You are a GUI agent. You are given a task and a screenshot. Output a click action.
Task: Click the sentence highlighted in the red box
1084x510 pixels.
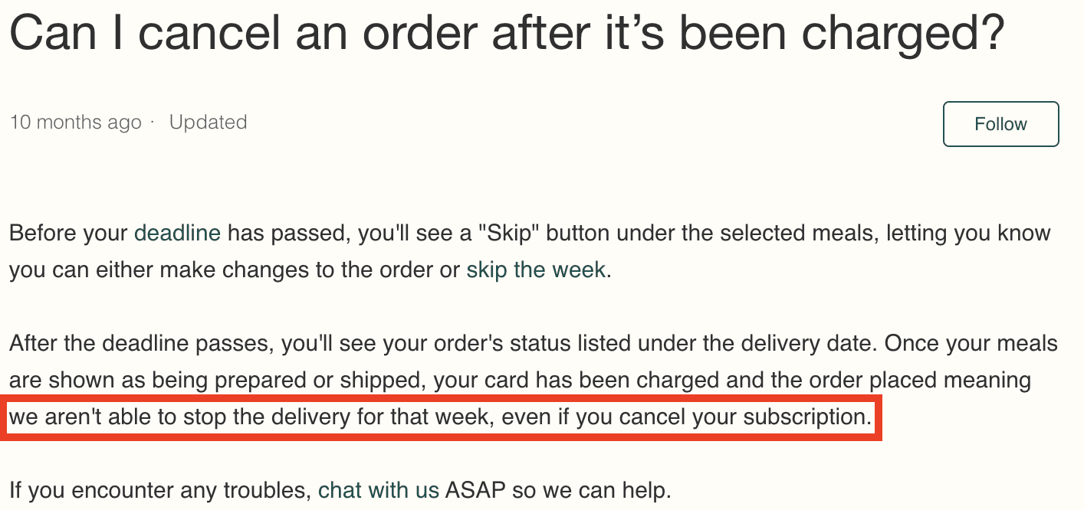point(441,417)
